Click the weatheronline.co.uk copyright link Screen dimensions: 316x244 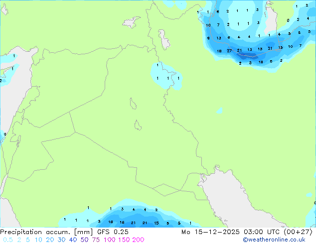click(274, 240)
